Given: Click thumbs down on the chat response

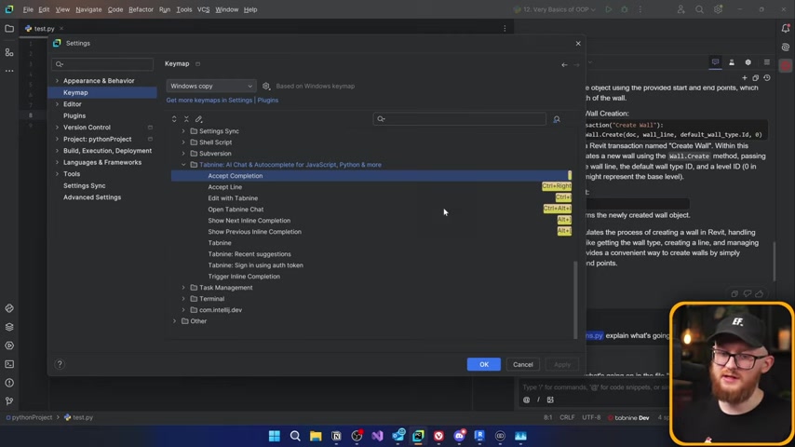Looking at the screenshot, I should point(747,293).
